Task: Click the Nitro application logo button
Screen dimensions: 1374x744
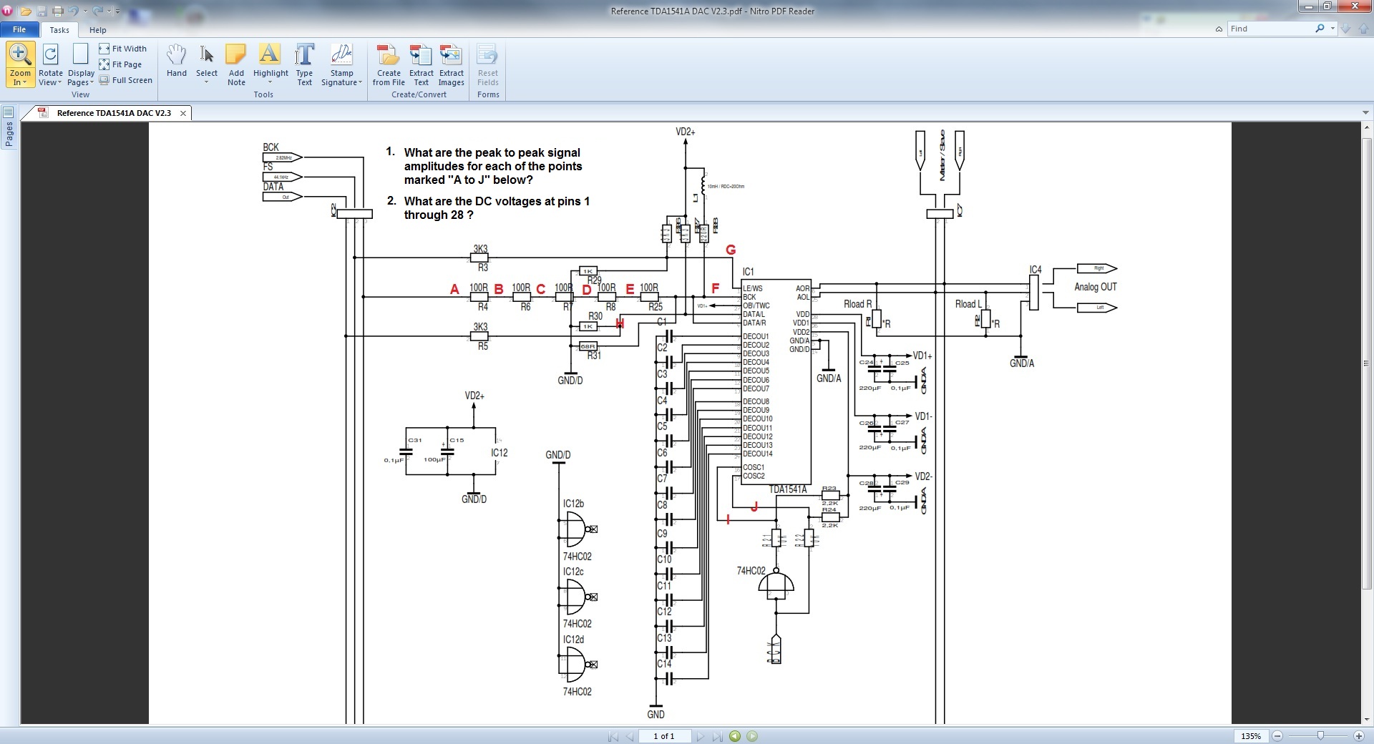Action: 8,11
